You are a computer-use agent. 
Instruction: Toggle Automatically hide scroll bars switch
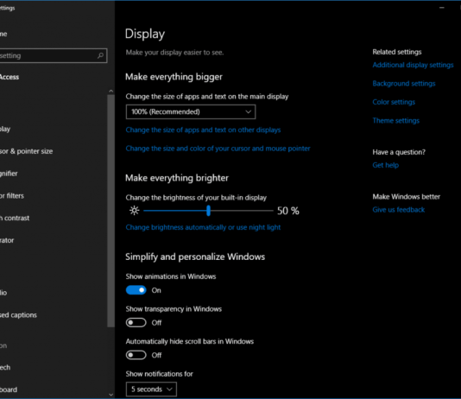(x=136, y=355)
